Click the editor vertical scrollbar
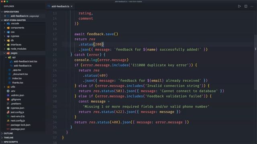Image resolution: width=257 pixels, height=144 pixels. tap(255, 62)
